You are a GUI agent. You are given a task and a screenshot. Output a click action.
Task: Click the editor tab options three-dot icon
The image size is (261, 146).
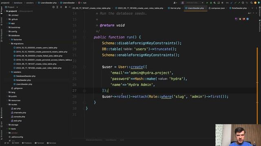(257, 8)
